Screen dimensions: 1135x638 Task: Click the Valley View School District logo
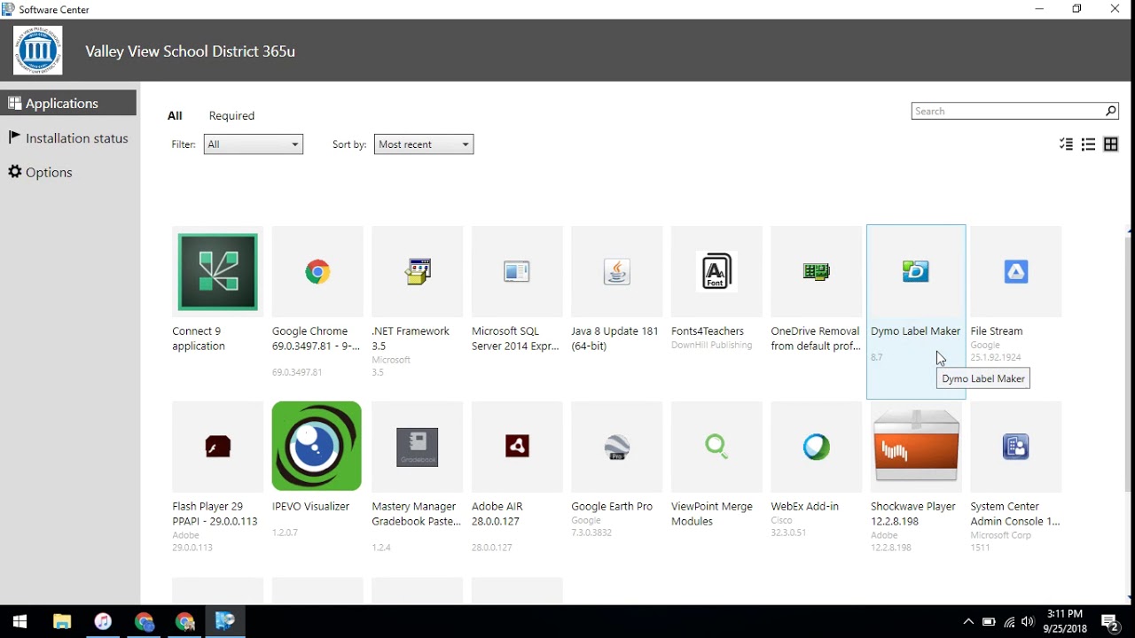(x=38, y=51)
